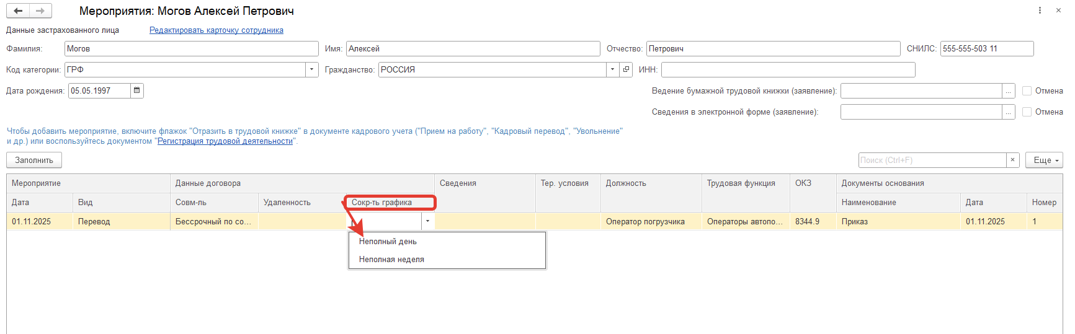This screenshot has width=1075, height=334.
Task: Click into the ИНН input field
Action: tap(788, 69)
